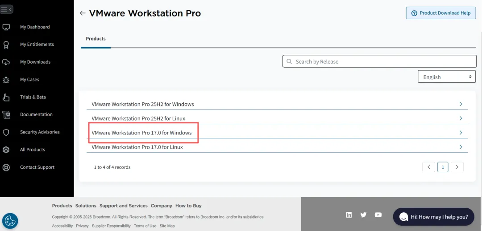Visit Broadcom Twitter page icon
The image size is (482, 231).
tap(363, 215)
